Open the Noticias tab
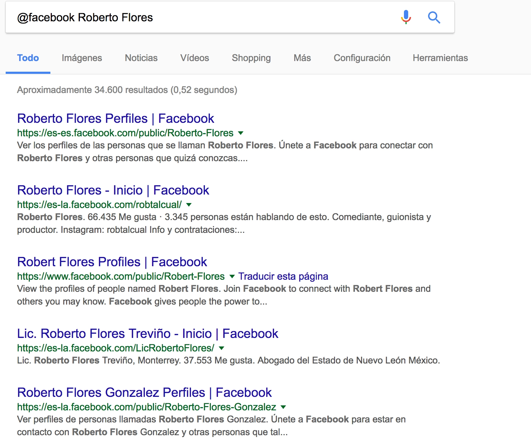531x443 pixels. (141, 58)
